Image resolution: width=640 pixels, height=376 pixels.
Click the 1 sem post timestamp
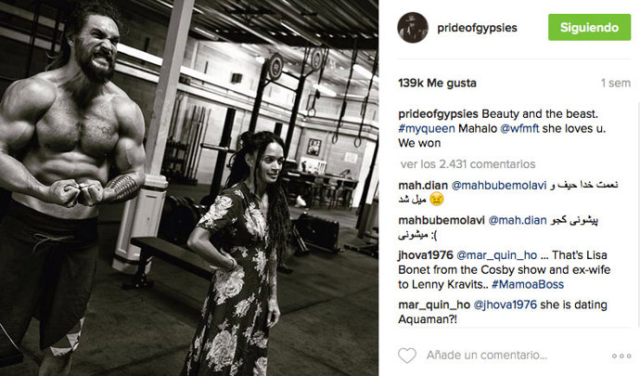tap(616, 83)
